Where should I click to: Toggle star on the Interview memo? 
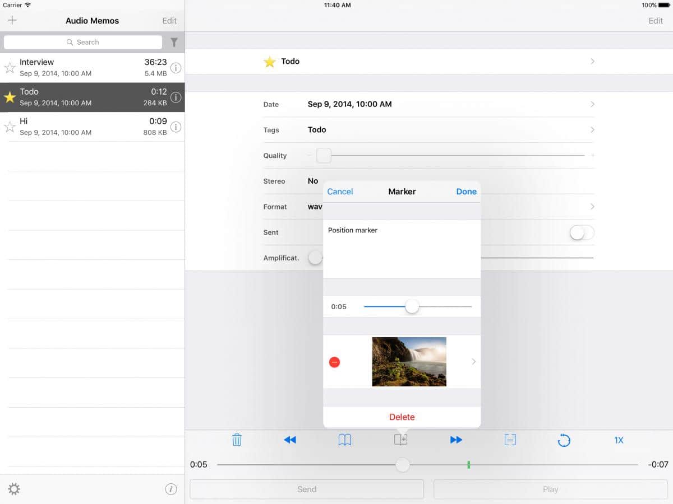pos(10,68)
